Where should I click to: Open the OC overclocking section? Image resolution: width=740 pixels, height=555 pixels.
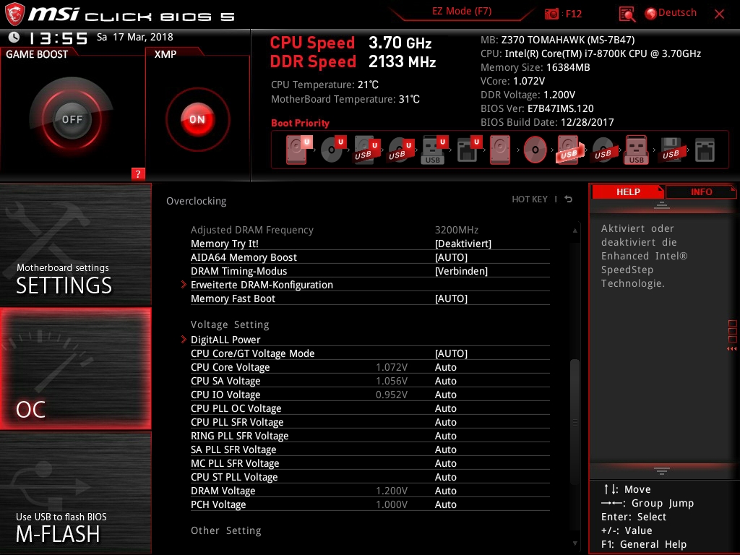point(75,369)
